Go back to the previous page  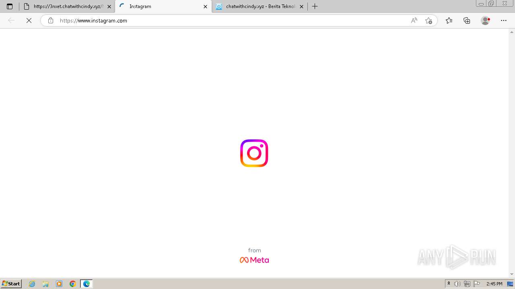click(x=11, y=20)
